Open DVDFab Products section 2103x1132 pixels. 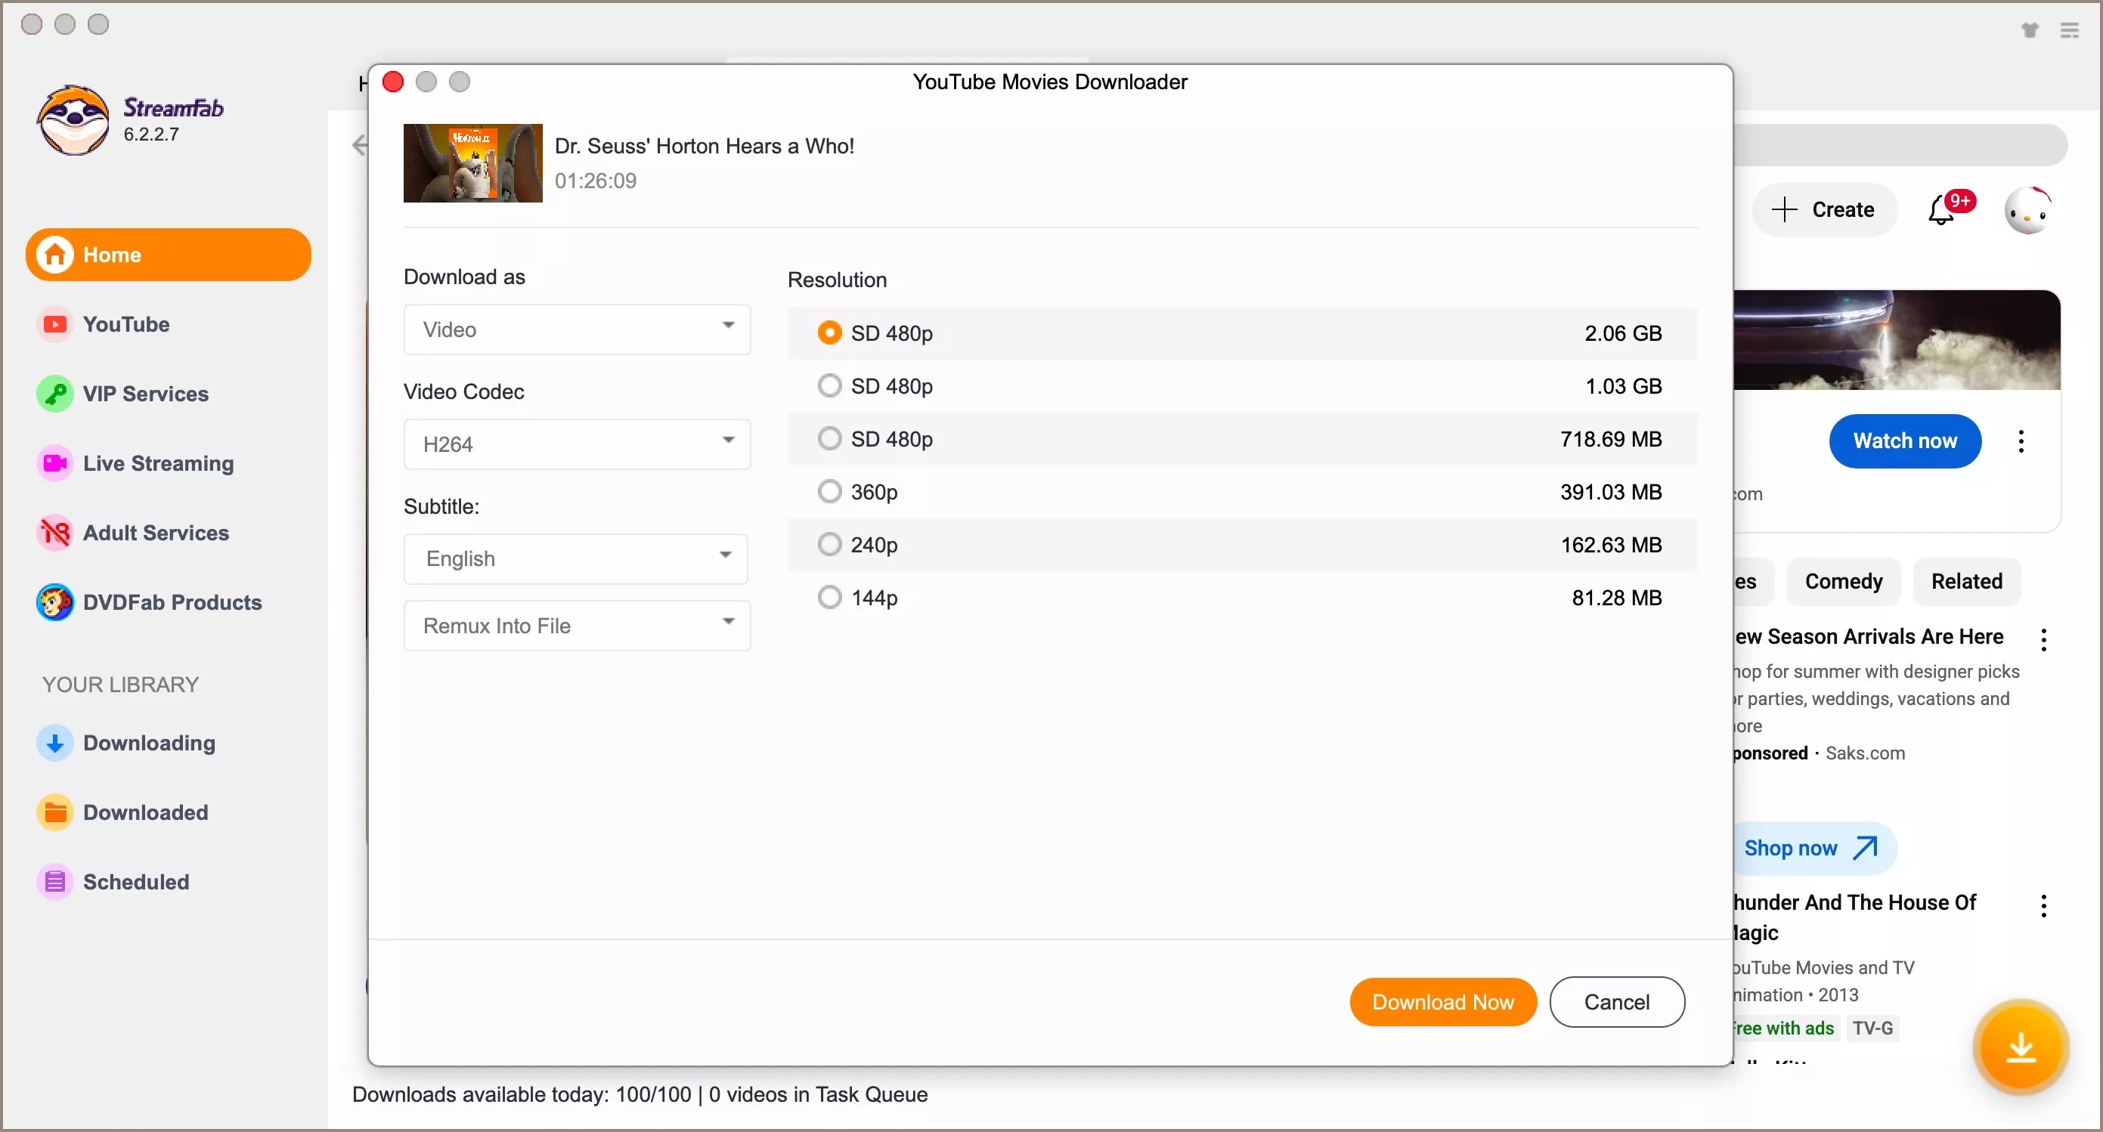click(x=172, y=602)
